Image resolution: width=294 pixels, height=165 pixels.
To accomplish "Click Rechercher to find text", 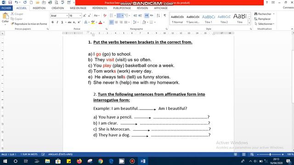I will pos(263,14).
